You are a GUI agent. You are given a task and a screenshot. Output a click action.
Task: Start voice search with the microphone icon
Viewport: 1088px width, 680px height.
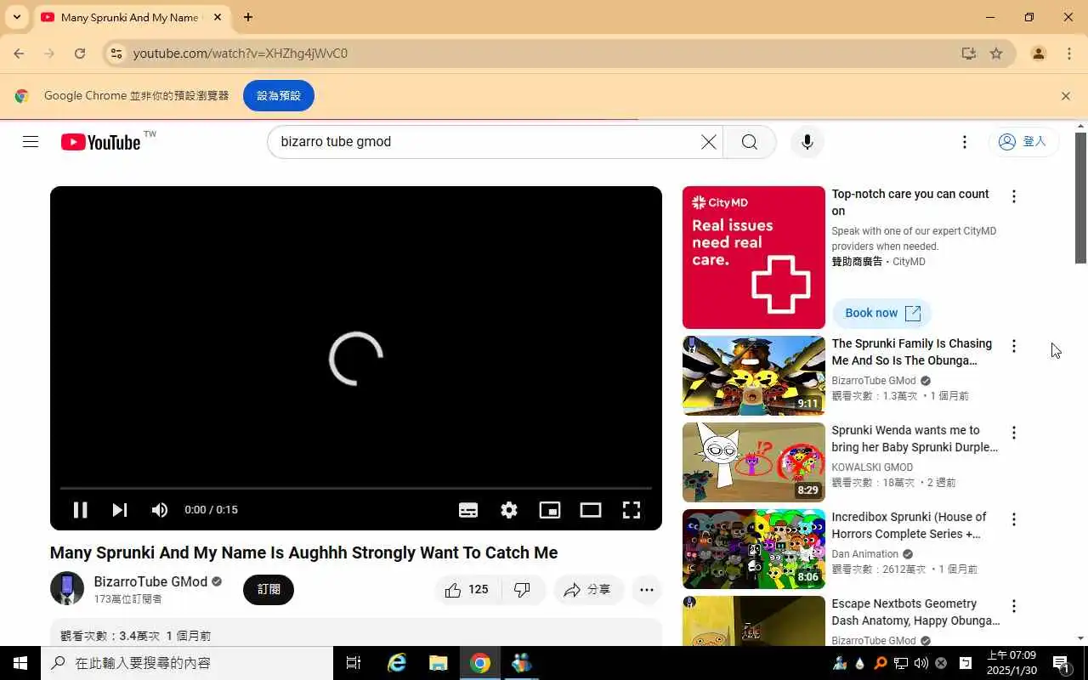pos(807,142)
